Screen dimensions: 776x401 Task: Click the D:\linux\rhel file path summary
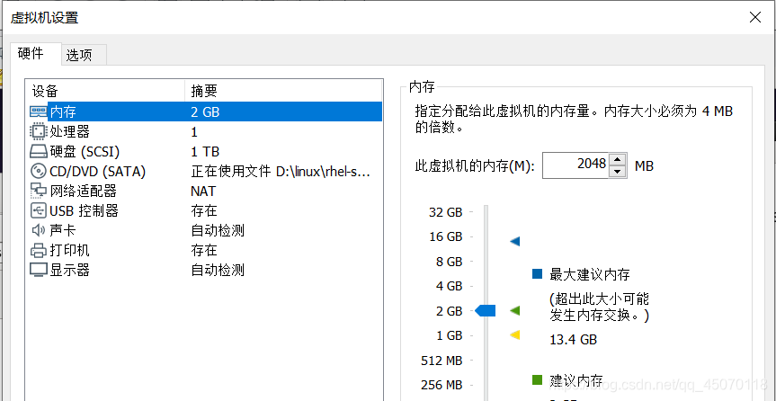[281, 172]
